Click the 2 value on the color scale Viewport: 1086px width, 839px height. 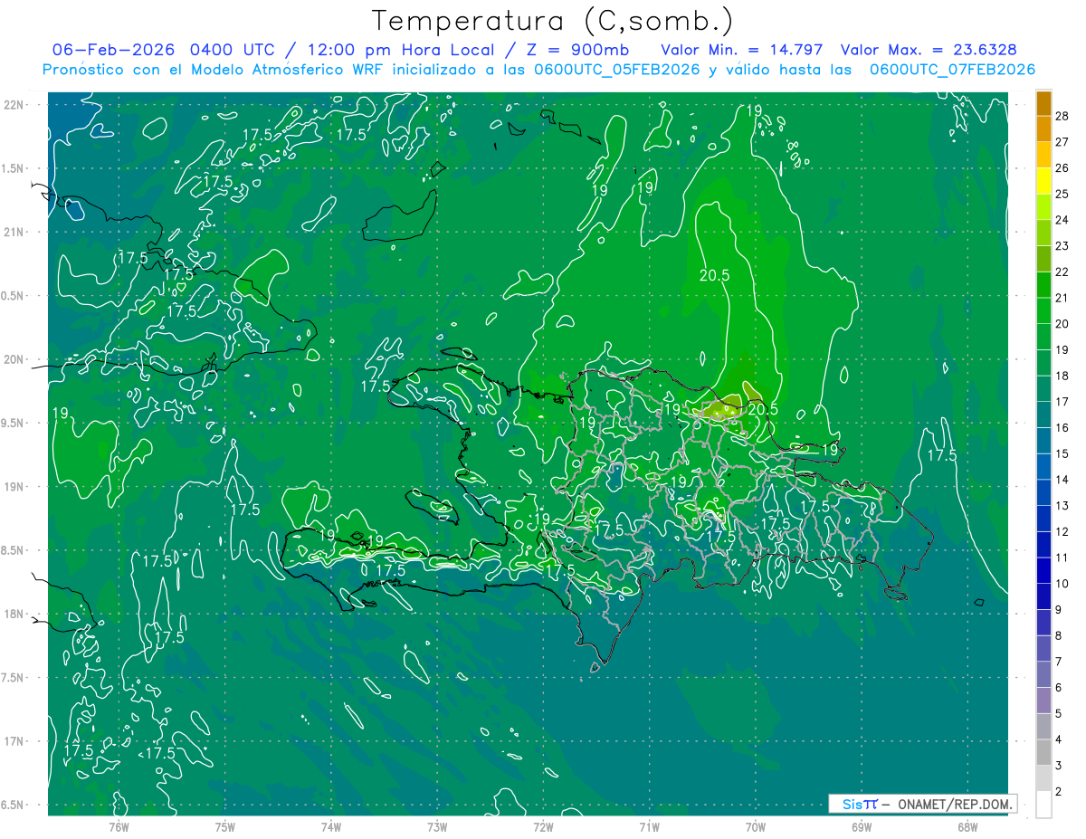pyautogui.click(x=1060, y=792)
